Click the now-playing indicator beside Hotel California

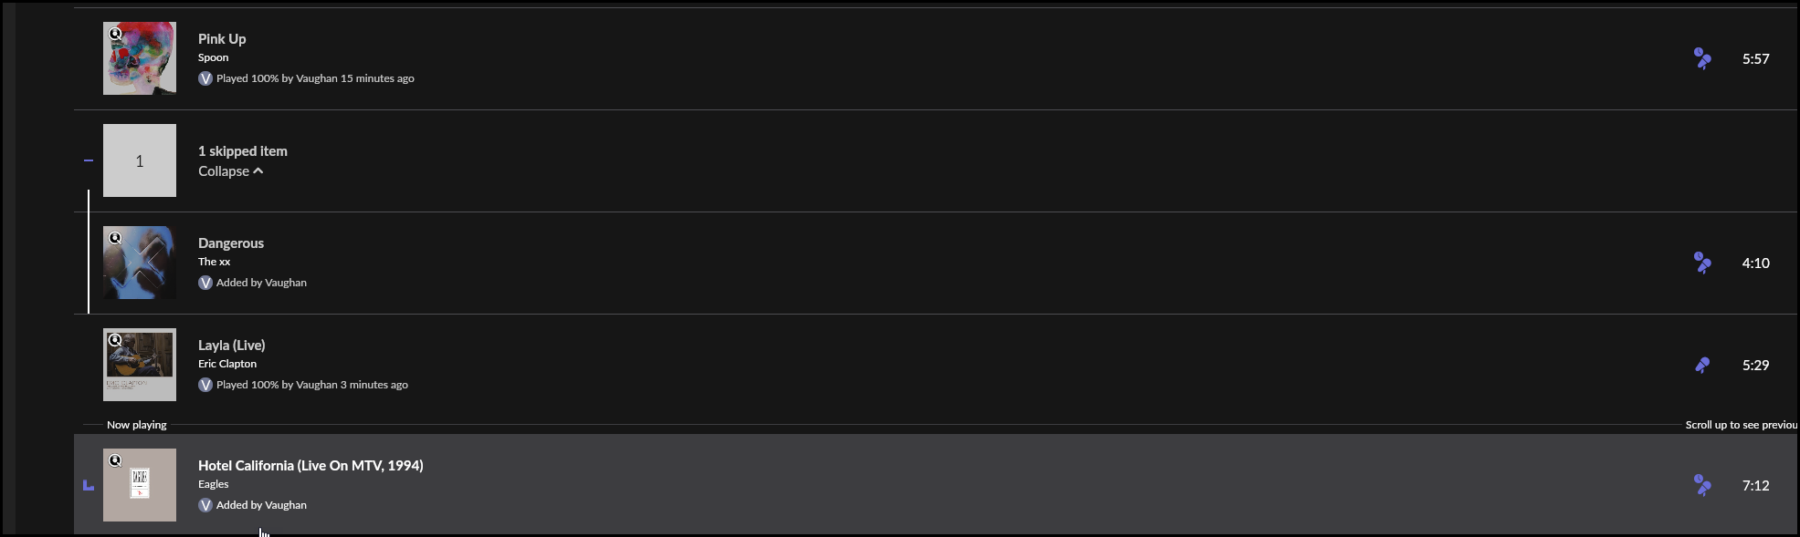click(x=89, y=485)
